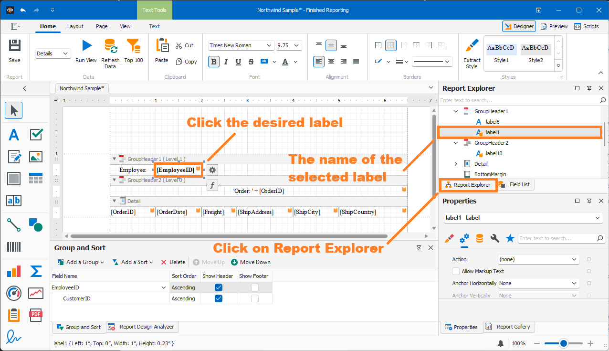Select the Gauge tool
Viewport: 609px width, 351px height.
(13, 293)
